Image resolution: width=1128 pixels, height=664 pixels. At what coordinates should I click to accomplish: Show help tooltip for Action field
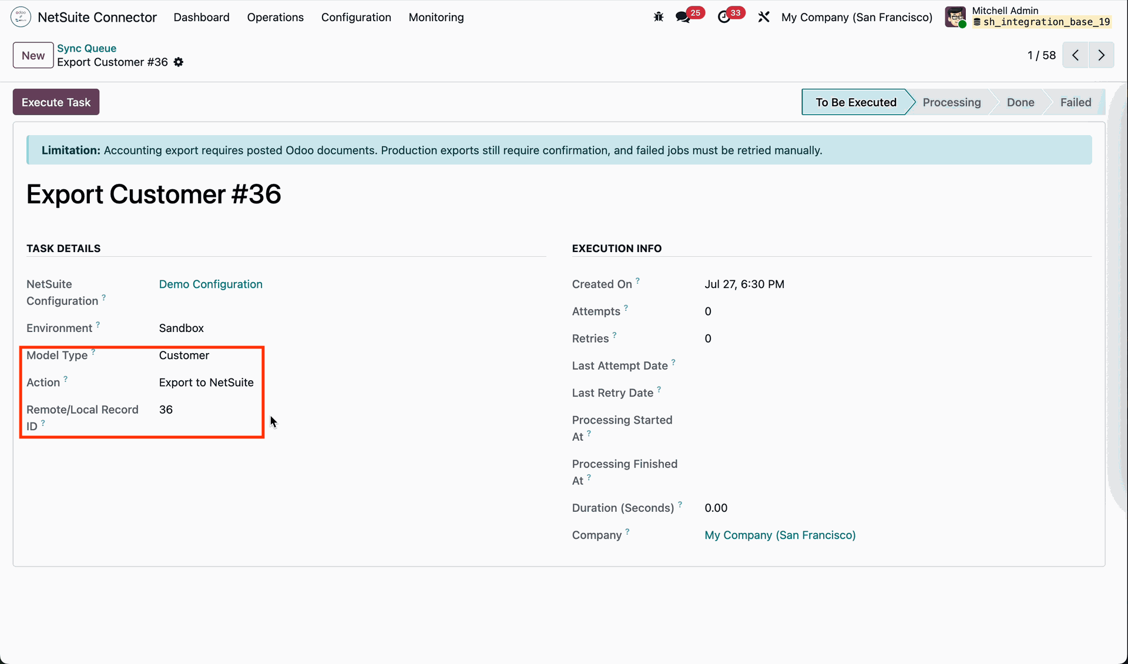66,379
